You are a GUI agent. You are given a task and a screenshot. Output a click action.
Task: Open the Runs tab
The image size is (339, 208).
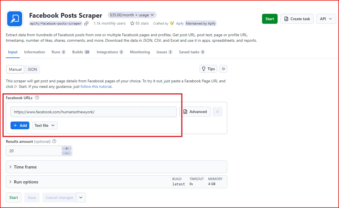58,52
